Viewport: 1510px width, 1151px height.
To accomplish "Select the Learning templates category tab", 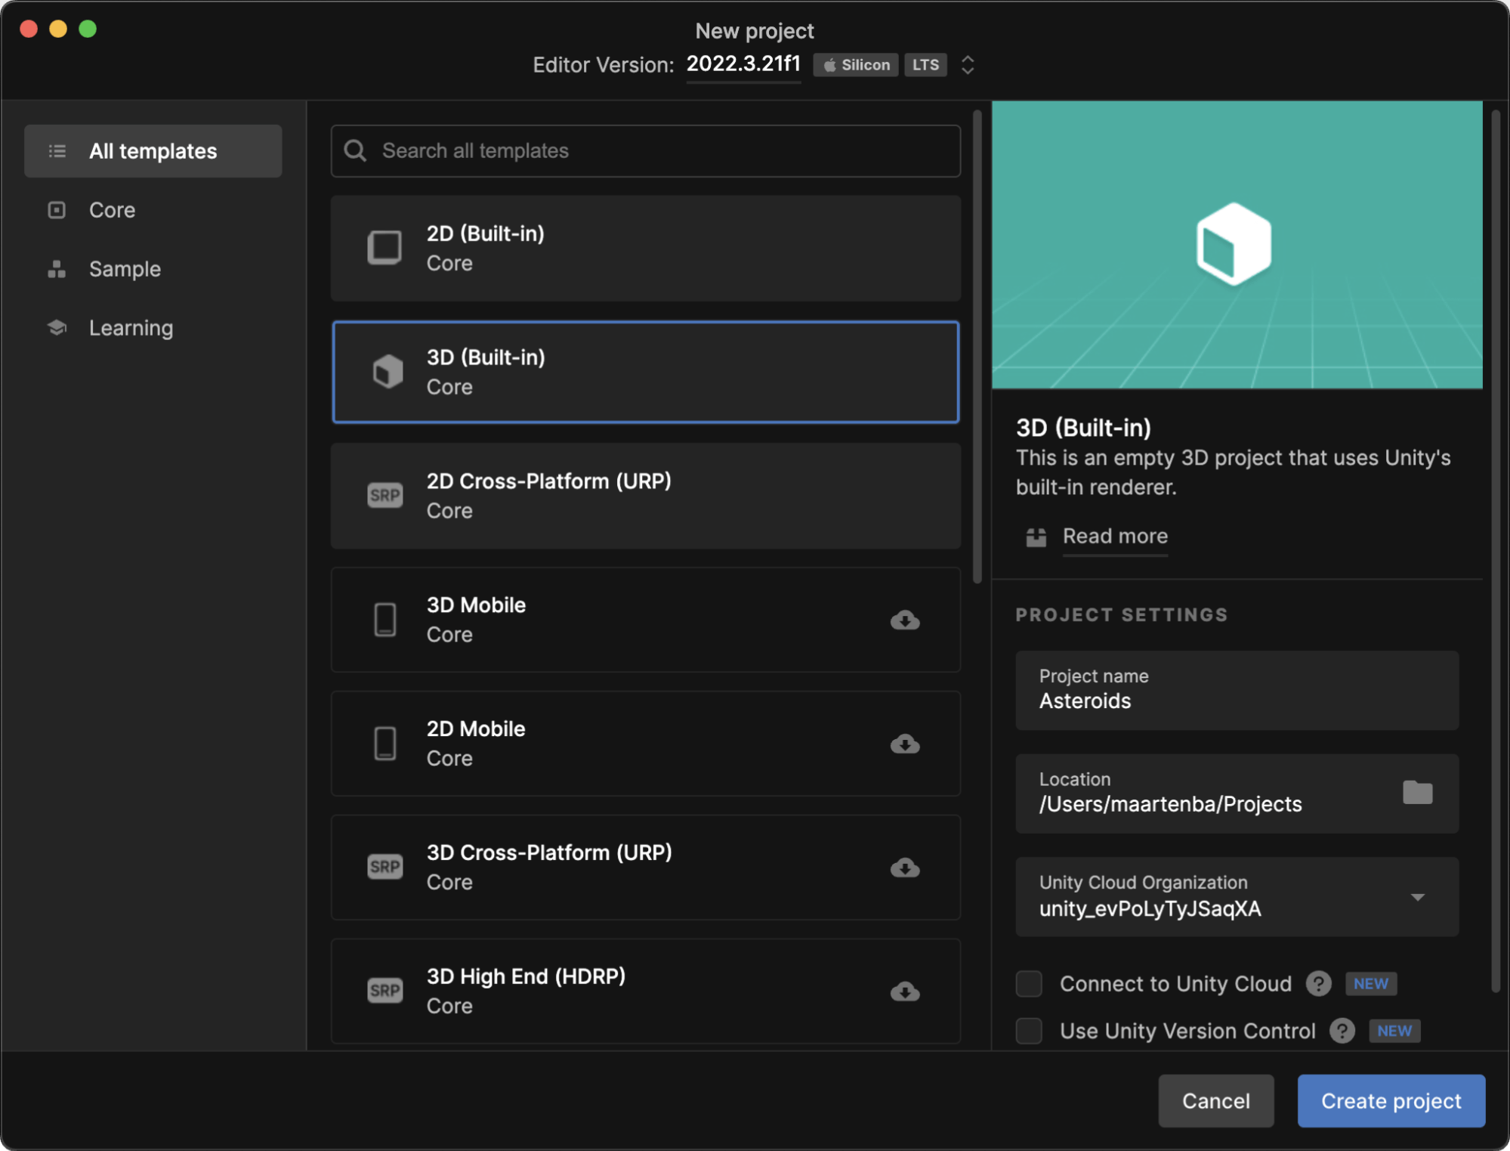I will click(129, 328).
